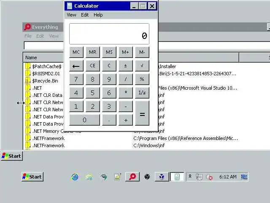The image size is (270, 203).
Task: Show hidden tray icons chevron
Action: pyautogui.click(x=190, y=176)
